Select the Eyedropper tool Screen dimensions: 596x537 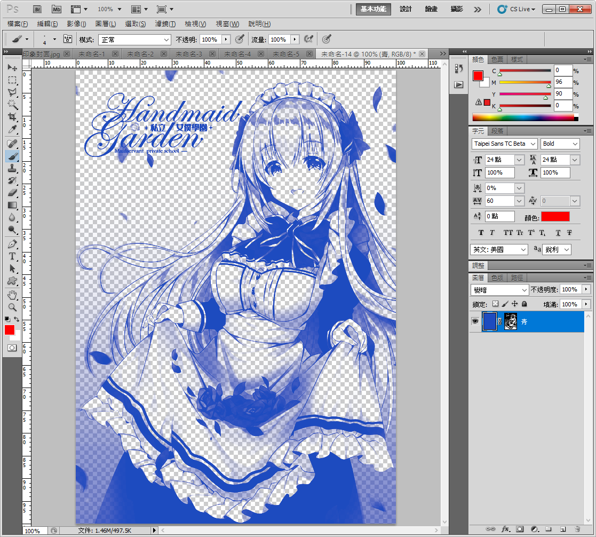point(12,129)
